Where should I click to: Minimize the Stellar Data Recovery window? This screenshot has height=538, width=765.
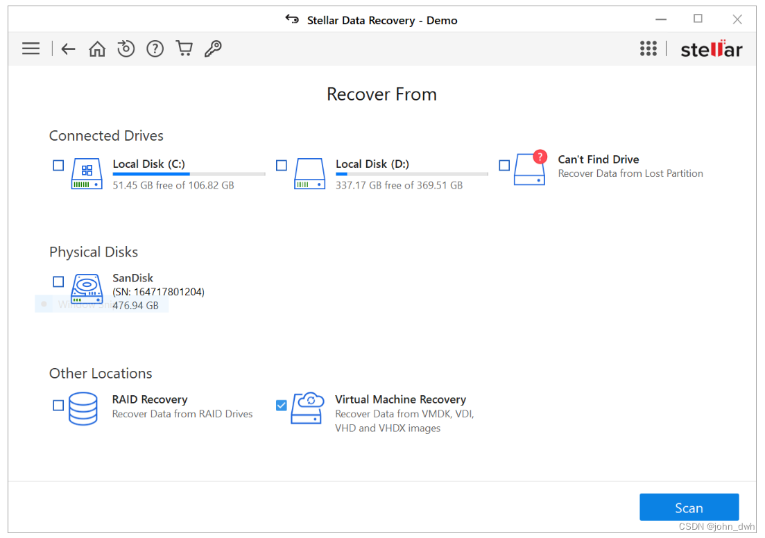[x=661, y=19]
